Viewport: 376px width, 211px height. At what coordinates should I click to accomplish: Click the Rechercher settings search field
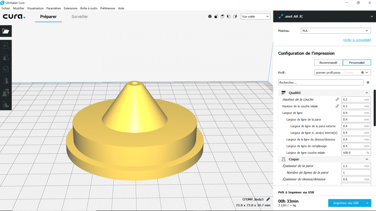[x=321, y=82]
